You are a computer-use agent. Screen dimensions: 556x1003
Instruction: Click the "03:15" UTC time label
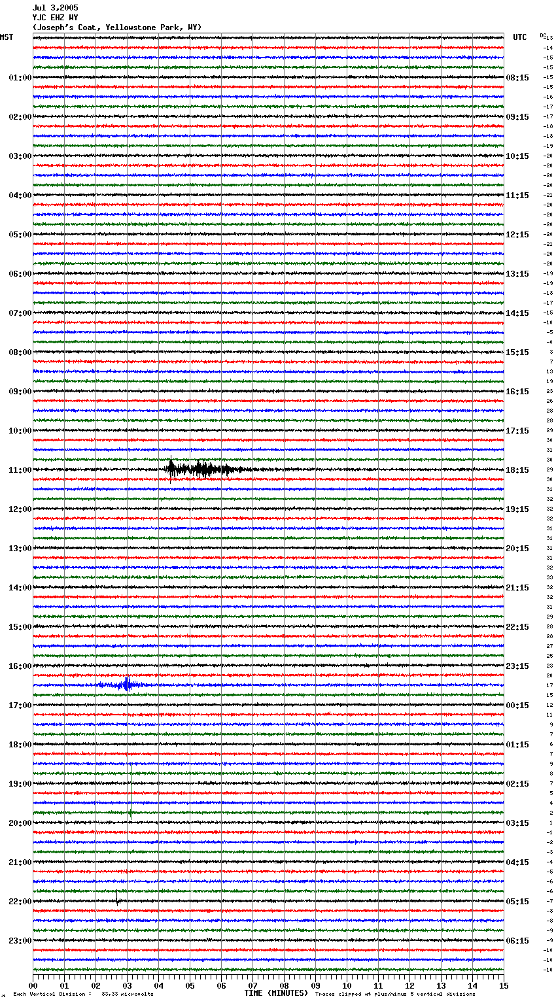517,823
